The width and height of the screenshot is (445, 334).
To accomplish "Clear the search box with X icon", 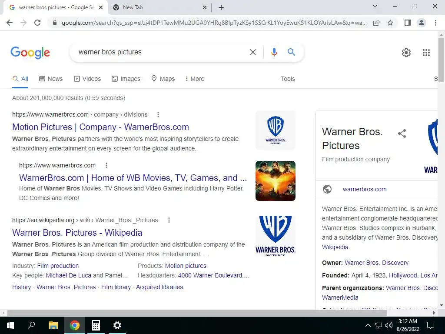I will (252, 52).
